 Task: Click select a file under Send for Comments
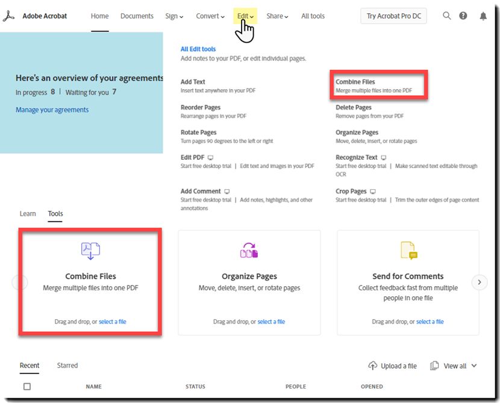point(430,322)
